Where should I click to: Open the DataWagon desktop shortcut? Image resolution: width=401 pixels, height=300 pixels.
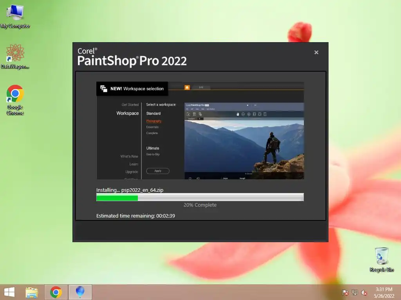[x=15, y=56]
